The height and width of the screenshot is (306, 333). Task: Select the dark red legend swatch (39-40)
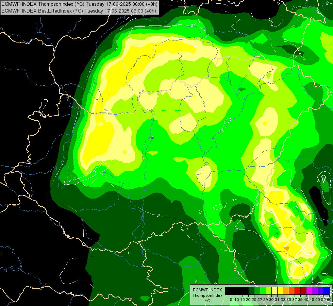pos(303,291)
